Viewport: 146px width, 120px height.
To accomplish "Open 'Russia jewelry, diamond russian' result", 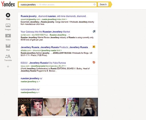I will click(x=54, y=16).
